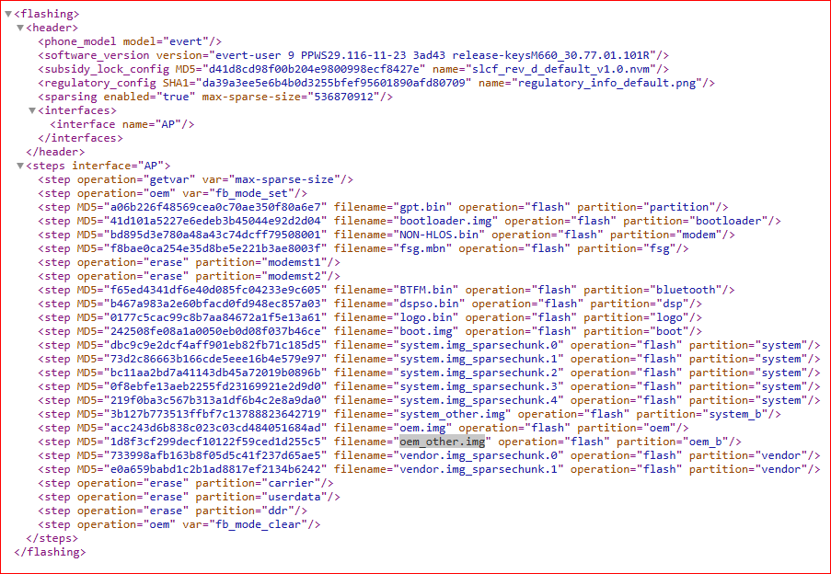Click the subsidy_lock_config line
This screenshot has width=831, height=574.
point(353,69)
